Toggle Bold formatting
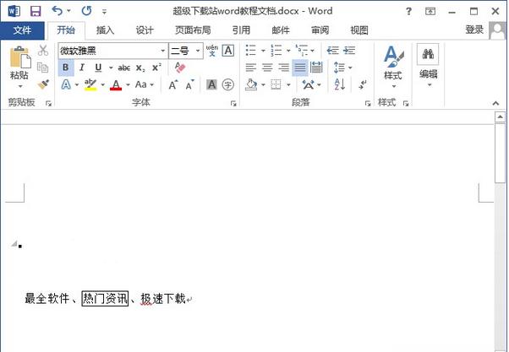Viewport: 509px width, 352px height. click(x=66, y=68)
